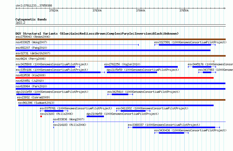Click the nsv961396 (Sudmant2013) label text
The width and height of the screenshot is (233, 151).
coord(36,103)
